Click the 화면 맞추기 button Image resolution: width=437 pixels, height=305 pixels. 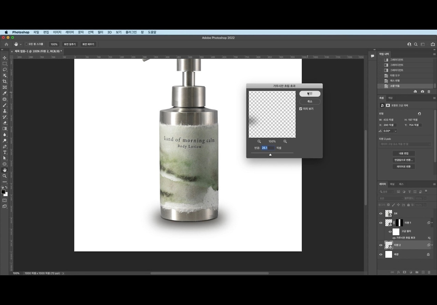70,44
